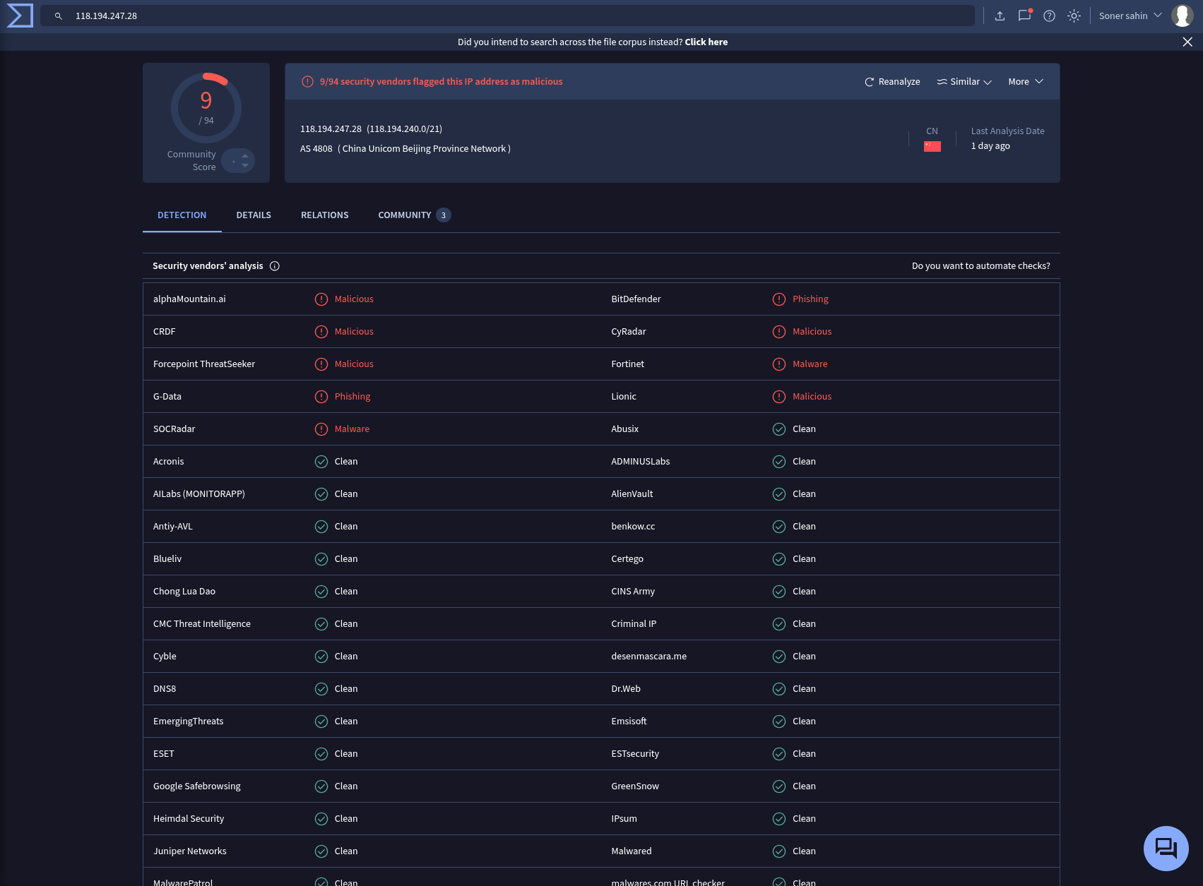Click the 118.194.240.0/21 network range

405,129
